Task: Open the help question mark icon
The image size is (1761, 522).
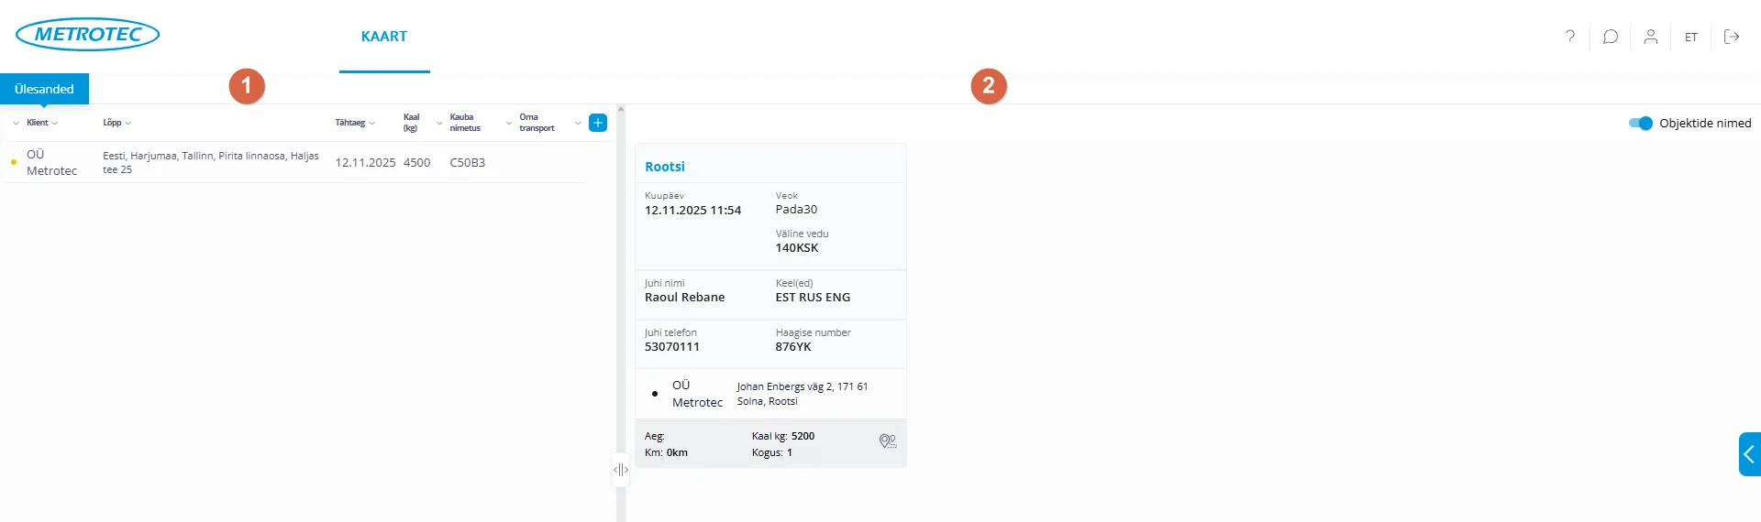Action: tap(1570, 37)
